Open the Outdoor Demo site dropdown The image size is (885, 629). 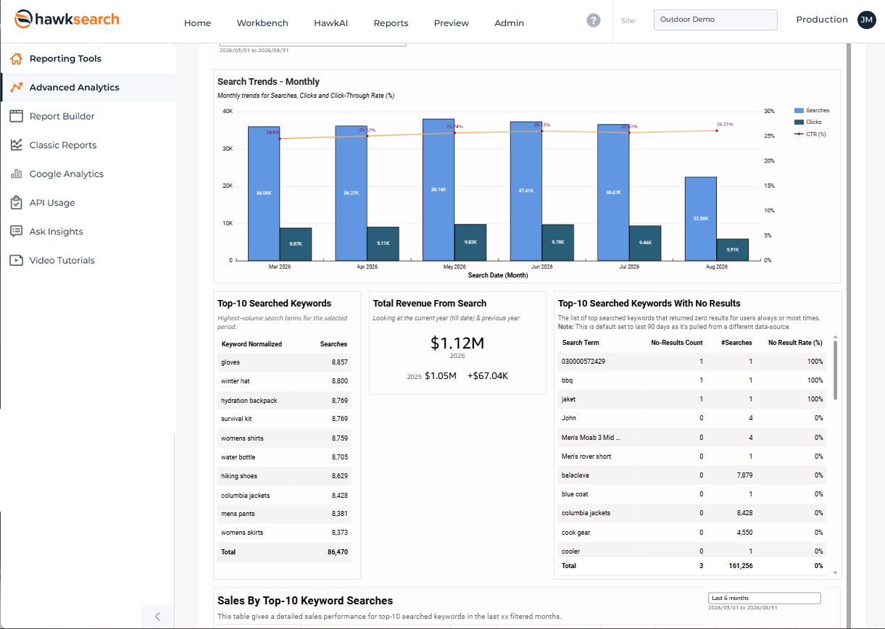click(715, 20)
